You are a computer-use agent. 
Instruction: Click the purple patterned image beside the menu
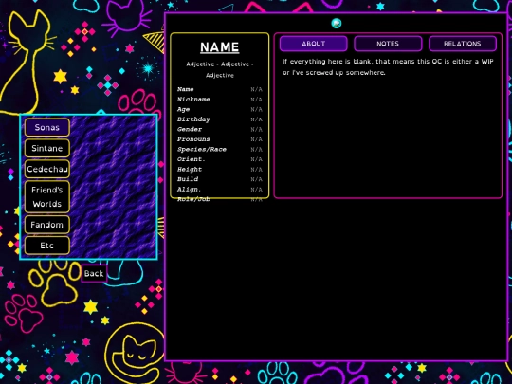(114, 187)
